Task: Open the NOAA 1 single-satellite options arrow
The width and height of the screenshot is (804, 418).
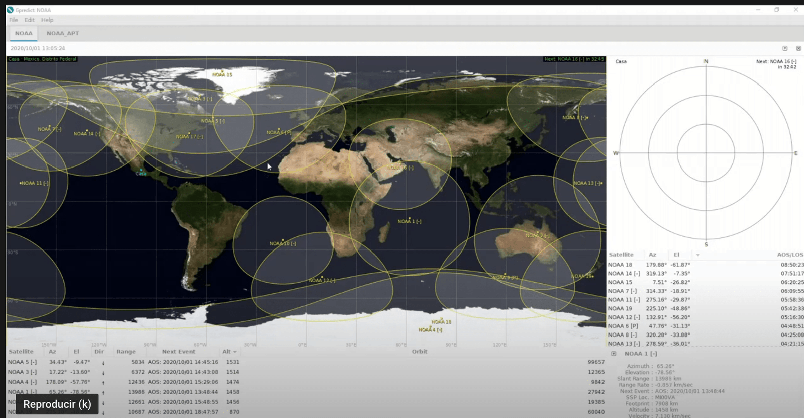Action: point(614,354)
